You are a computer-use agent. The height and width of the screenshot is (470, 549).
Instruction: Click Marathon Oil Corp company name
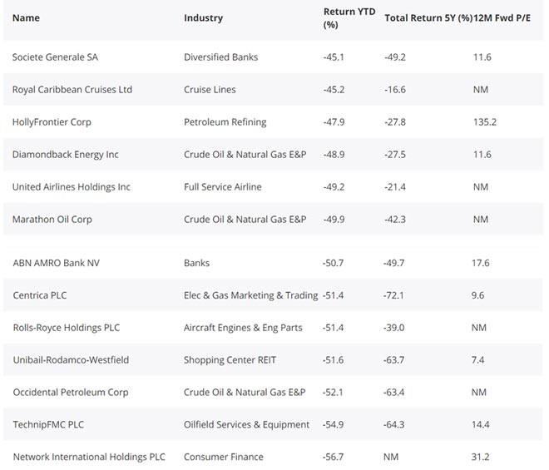click(52, 220)
